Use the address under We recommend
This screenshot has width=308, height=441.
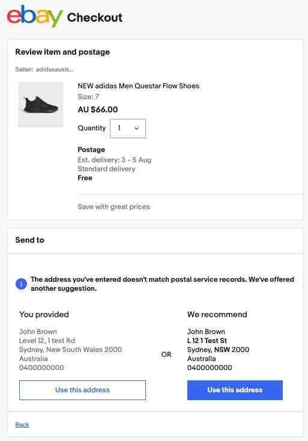click(x=235, y=390)
